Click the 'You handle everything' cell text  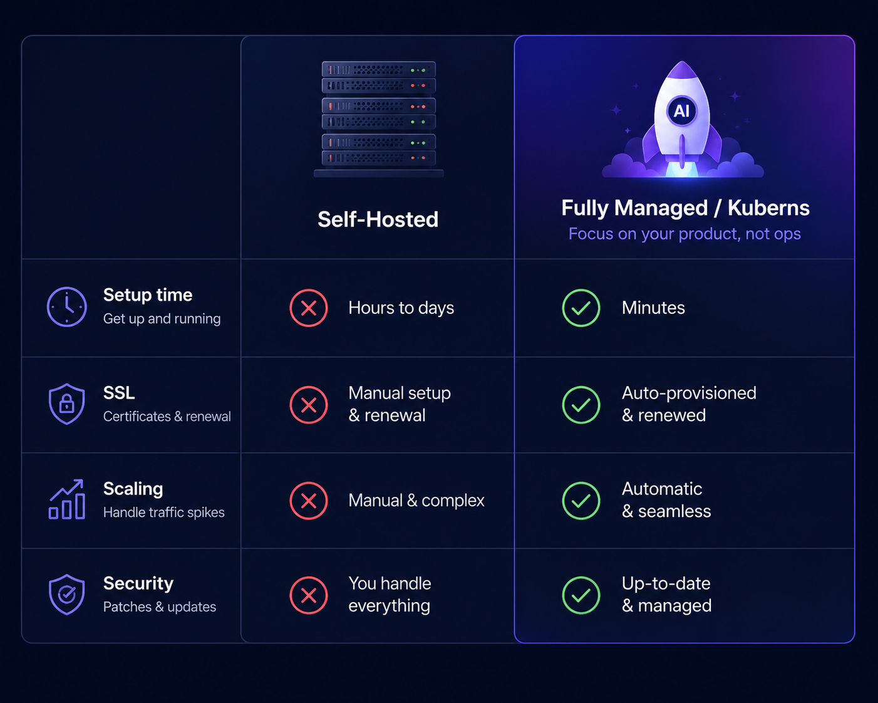click(390, 595)
